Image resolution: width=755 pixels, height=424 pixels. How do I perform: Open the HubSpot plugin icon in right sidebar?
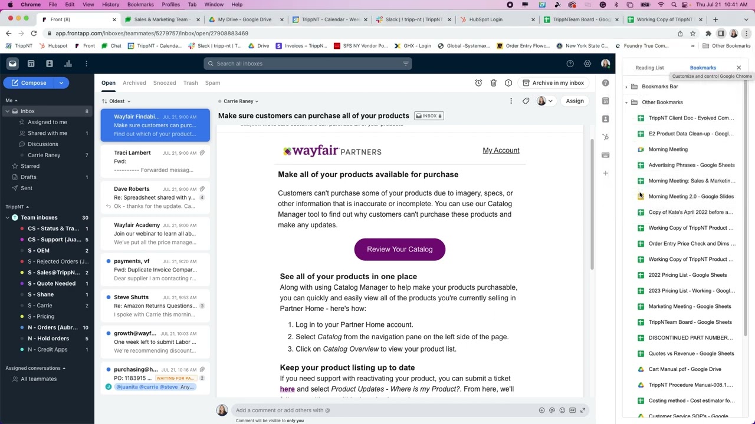point(605,137)
